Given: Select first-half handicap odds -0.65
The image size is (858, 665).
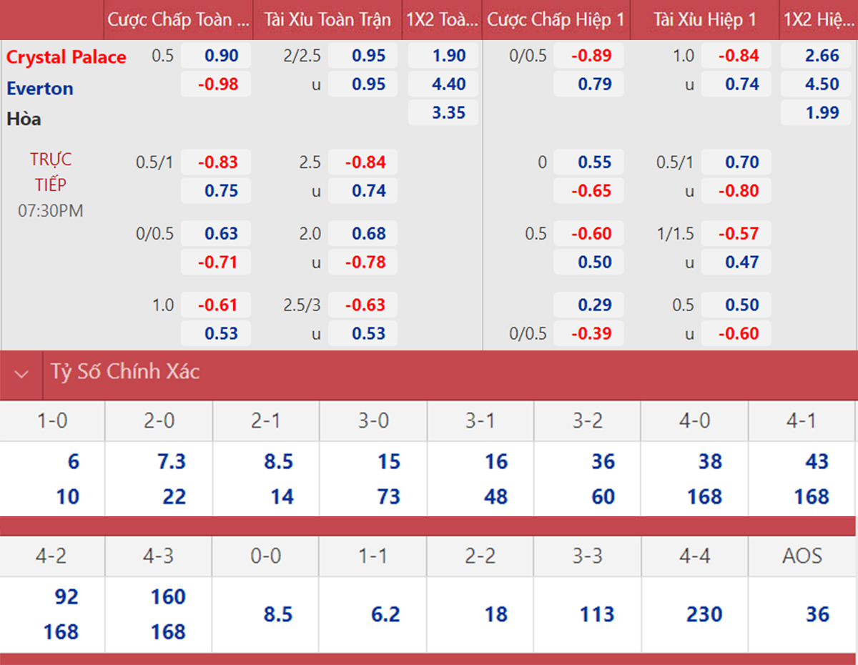Looking at the screenshot, I should [589, 191].
